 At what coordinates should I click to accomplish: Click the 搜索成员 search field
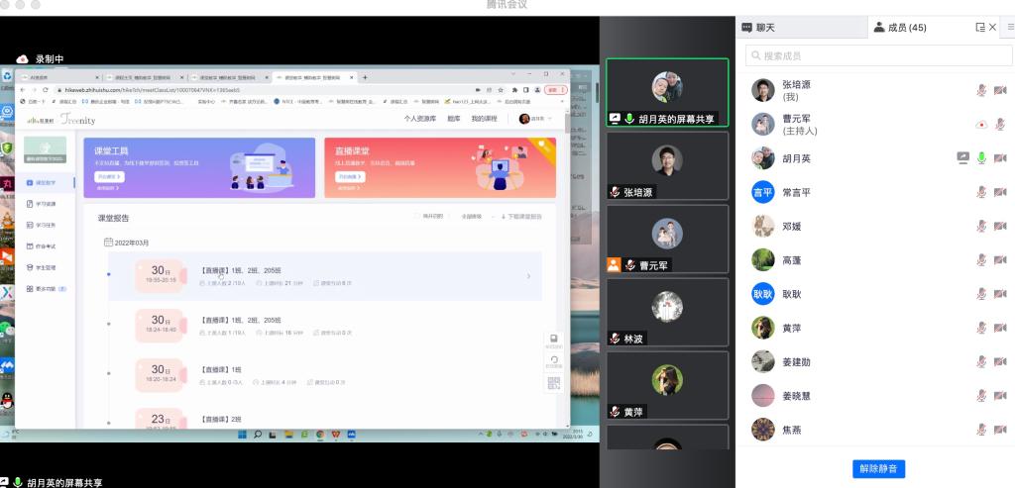point(872,55)
